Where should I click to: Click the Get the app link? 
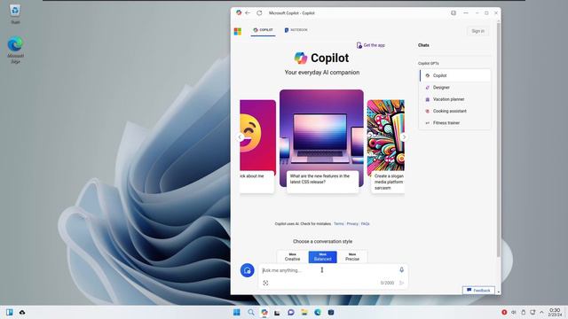(371, 45)
